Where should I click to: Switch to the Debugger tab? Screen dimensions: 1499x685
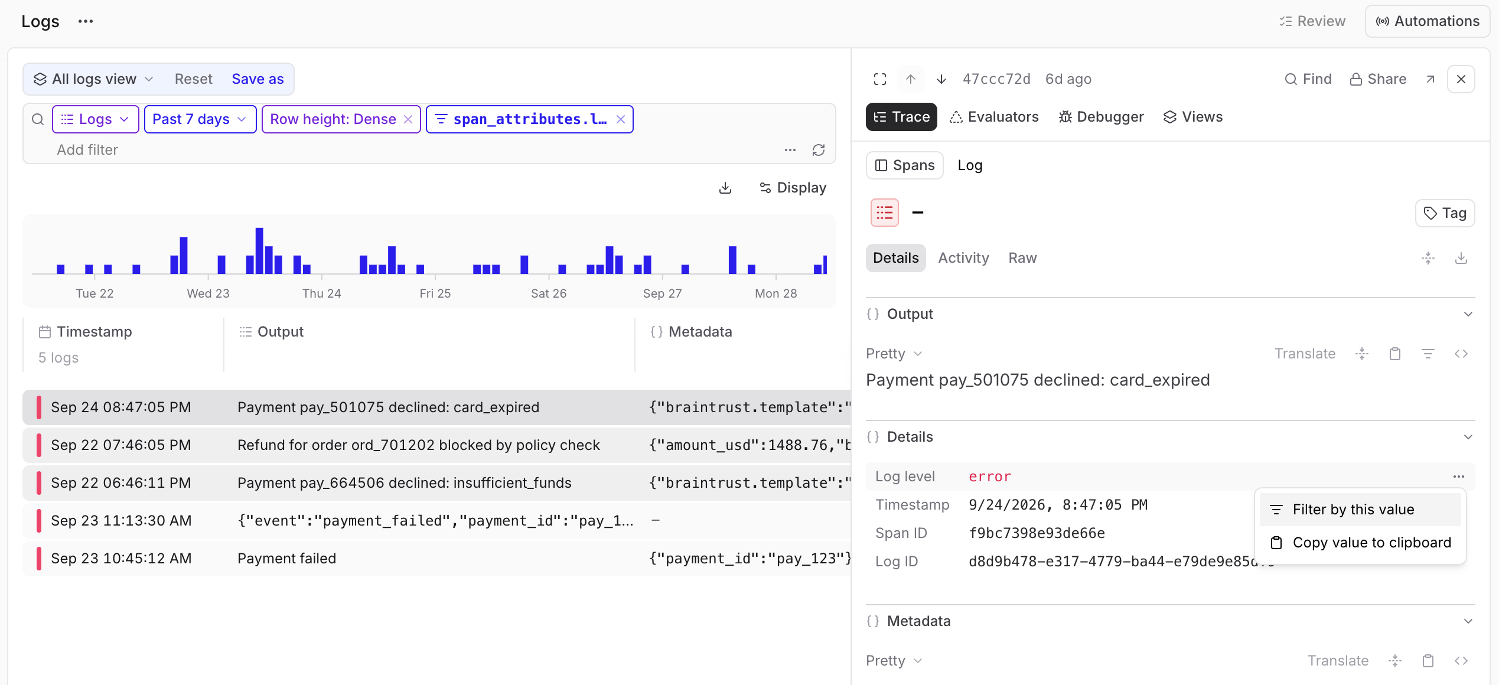[1101, 117]
